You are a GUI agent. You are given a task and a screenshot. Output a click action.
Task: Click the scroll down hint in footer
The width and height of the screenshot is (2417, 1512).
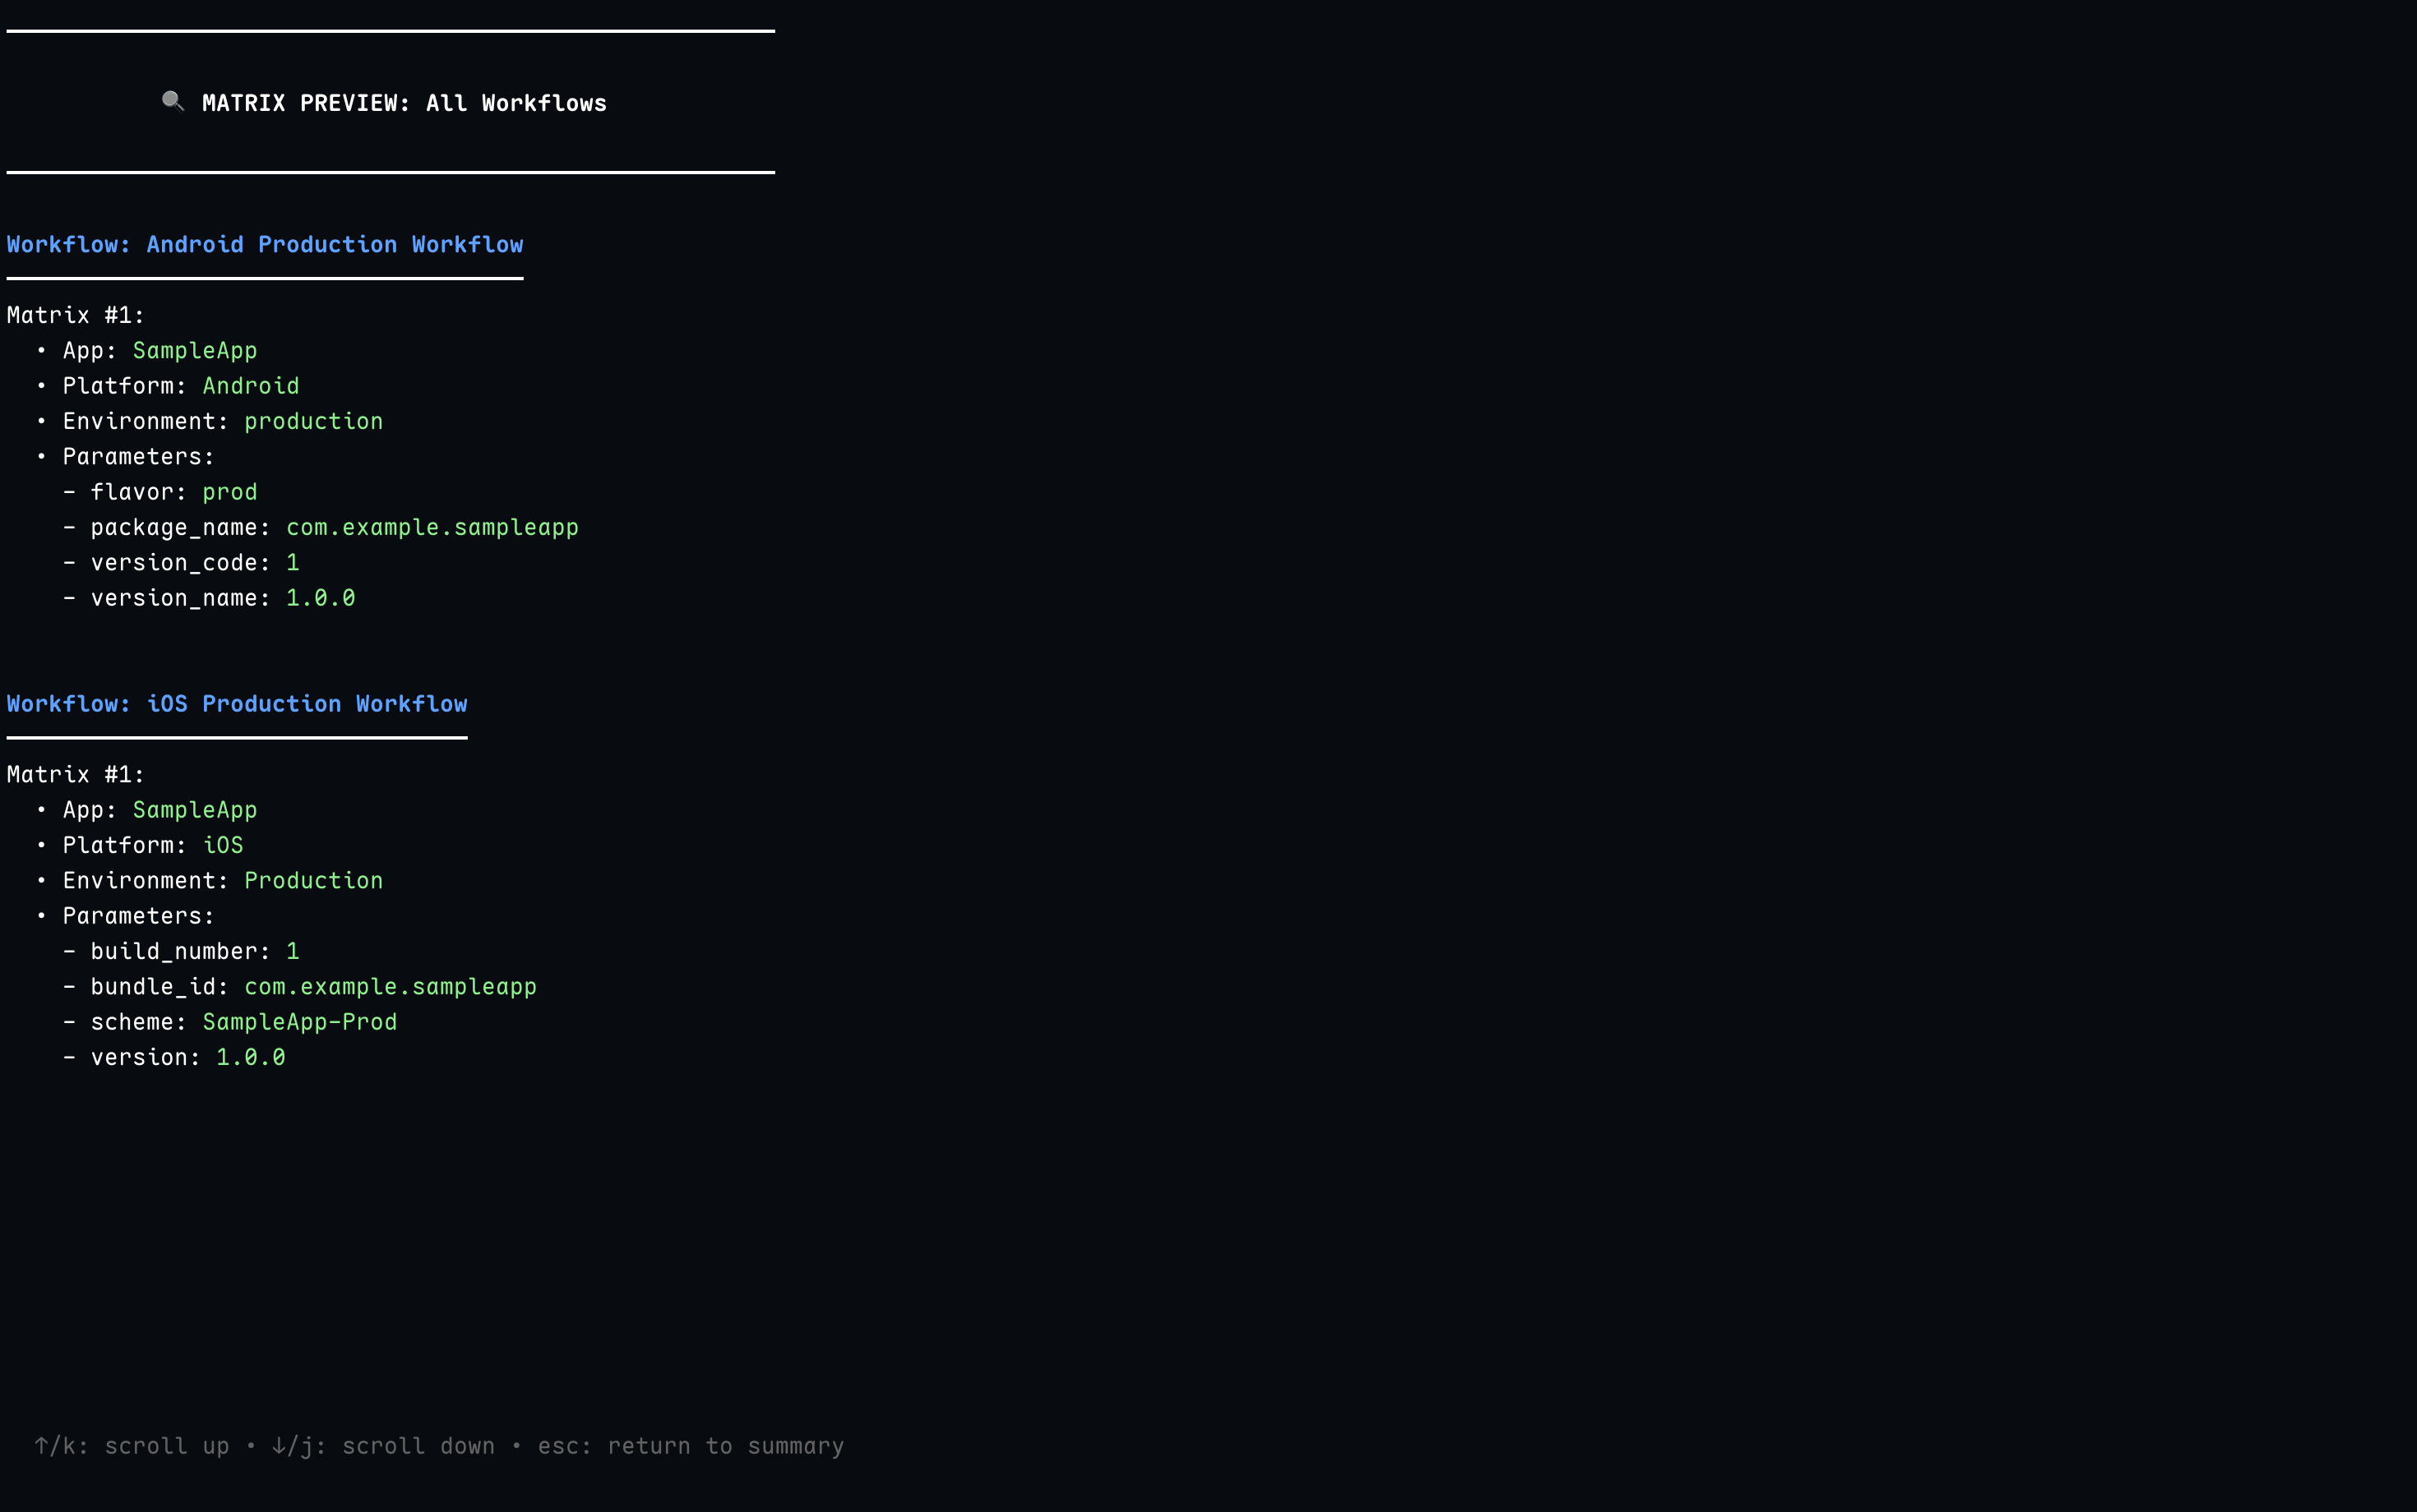point(383,1446)
